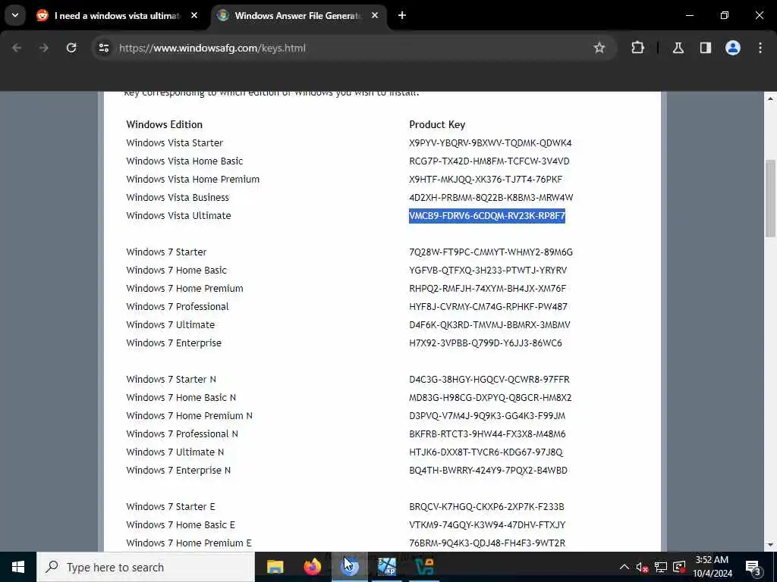777x582 pixels.
Task: Open a new tab with the plus button
Action: click(402, 15)
